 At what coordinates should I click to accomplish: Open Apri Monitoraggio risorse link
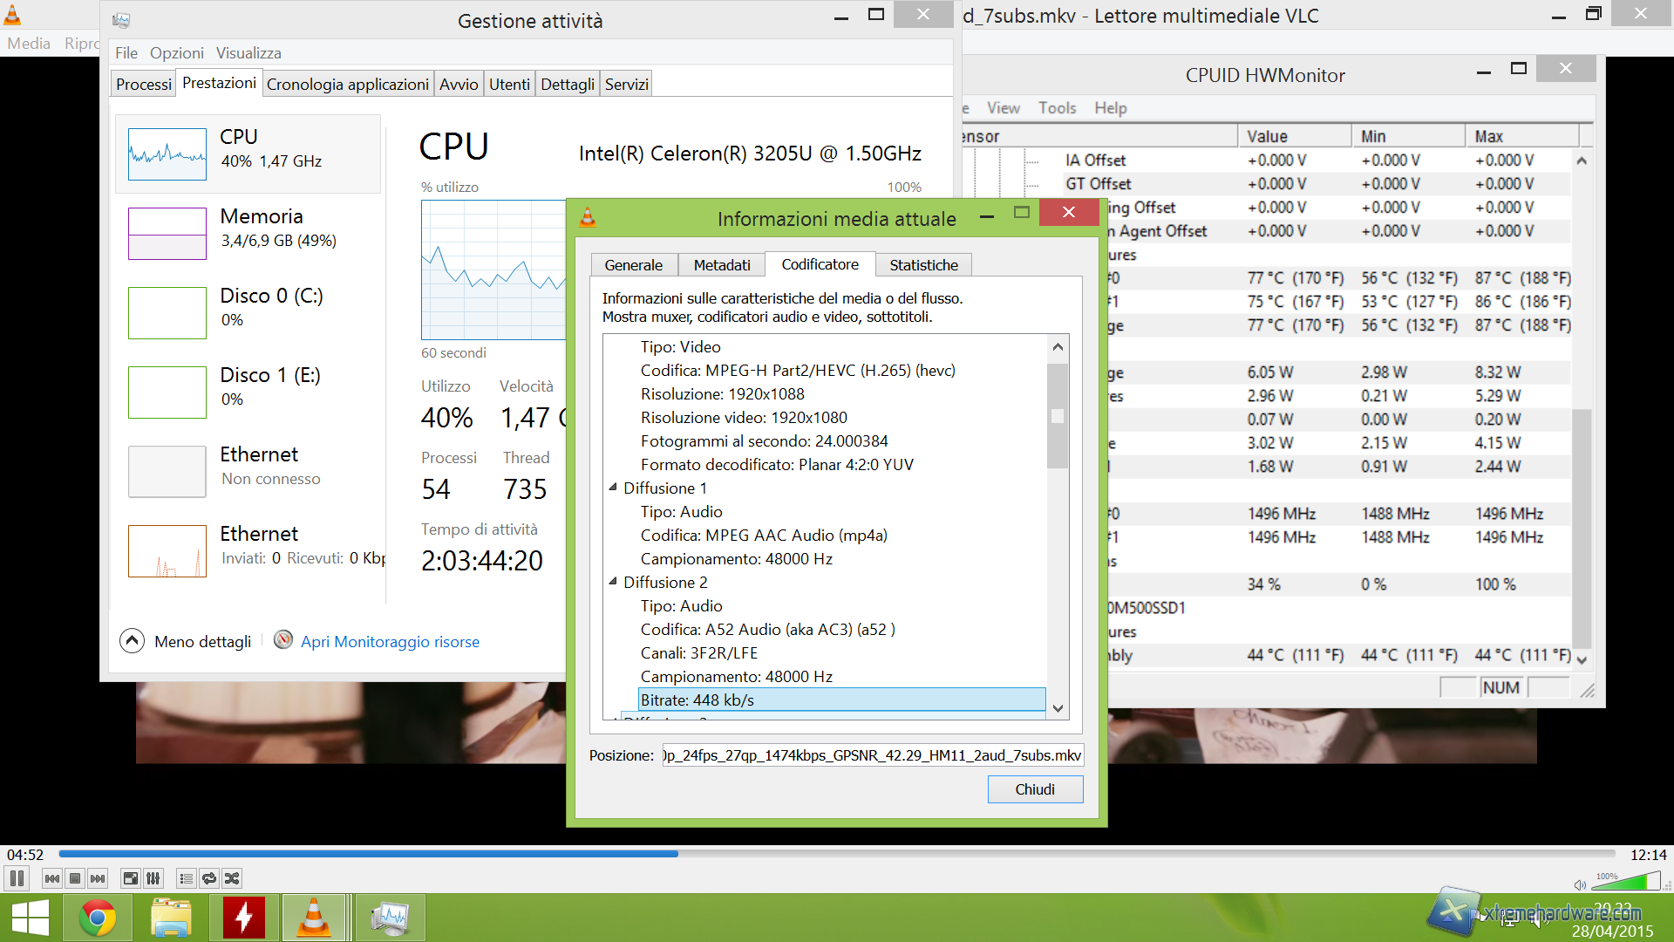click(390, 641)
